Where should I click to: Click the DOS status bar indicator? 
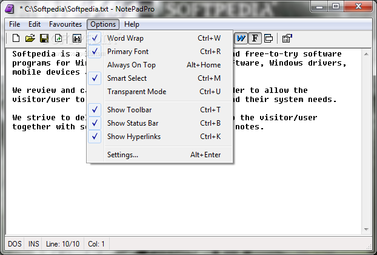pyautogui.click(x=15, y=244)
